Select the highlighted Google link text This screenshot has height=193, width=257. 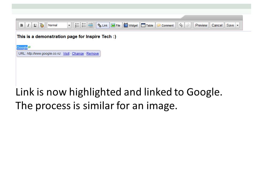pos(22,47)
